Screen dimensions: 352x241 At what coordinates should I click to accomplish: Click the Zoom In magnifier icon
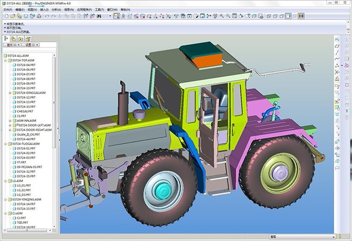tap(222, 16)
